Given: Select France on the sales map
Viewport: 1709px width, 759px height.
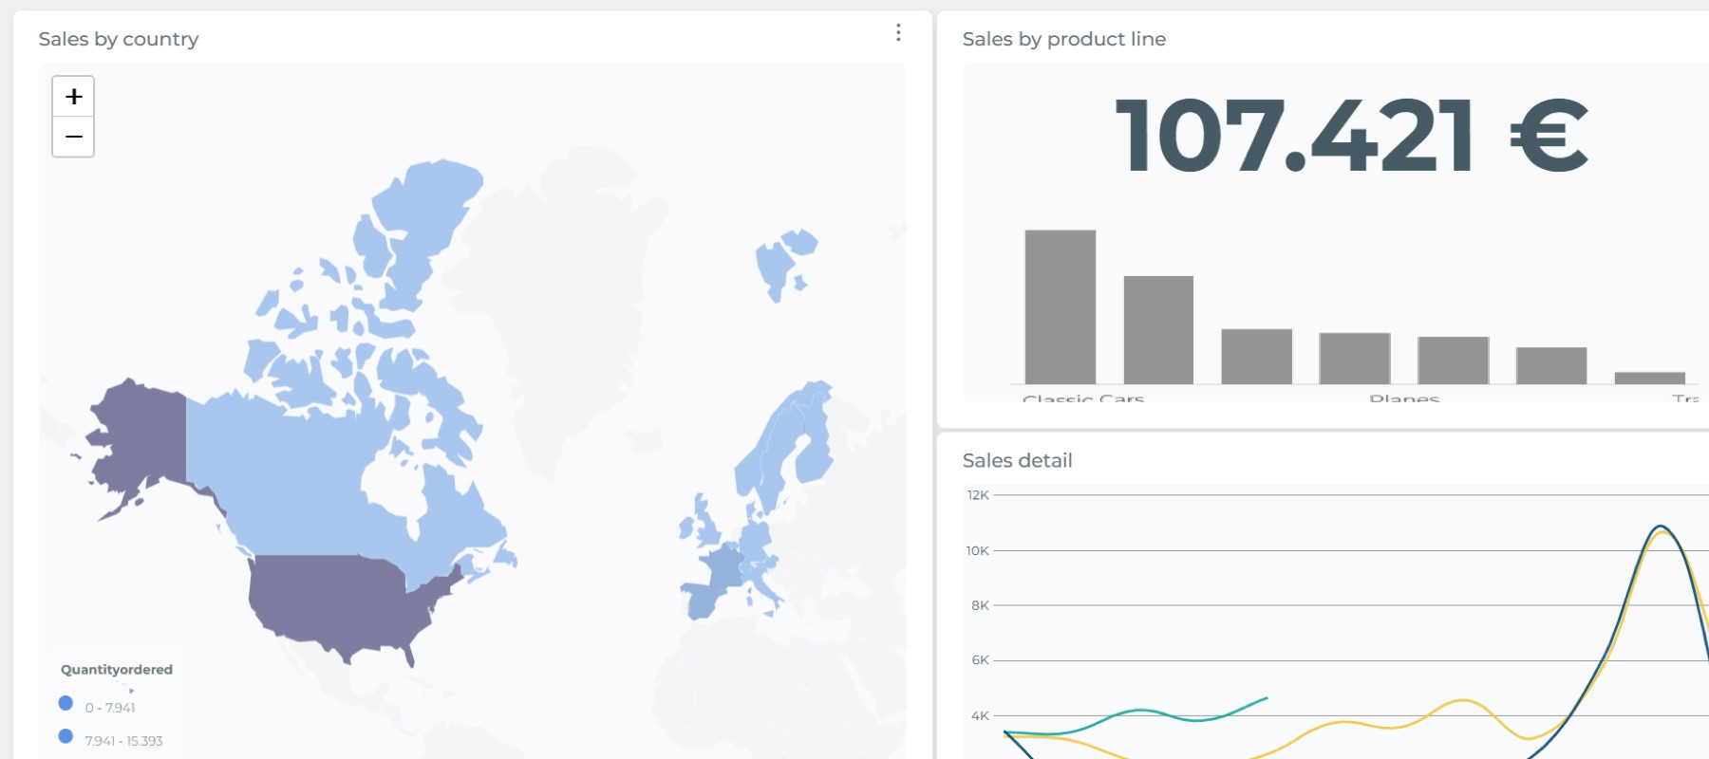Looking at the screenshot, I should pyautogui.click(x=723, y=567).
